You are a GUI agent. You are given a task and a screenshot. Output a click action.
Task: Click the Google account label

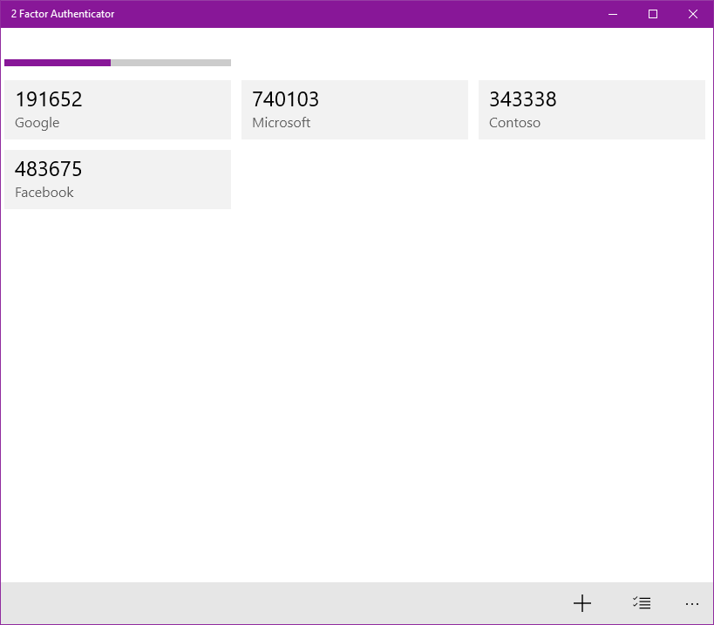pyautogui.click(x=37, y=123)
